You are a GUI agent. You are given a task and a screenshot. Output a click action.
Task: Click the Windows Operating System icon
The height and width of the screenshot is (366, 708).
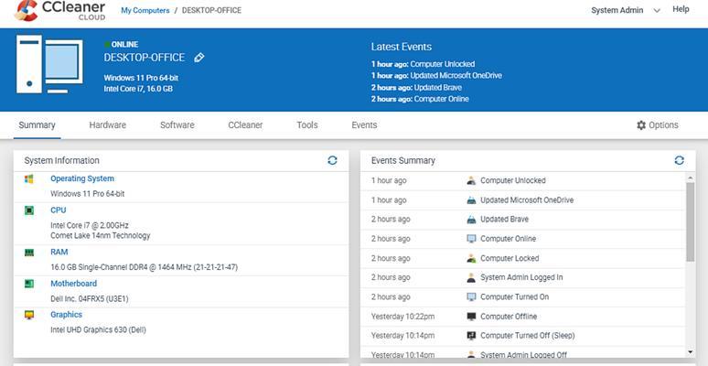(x=29, y=179)
